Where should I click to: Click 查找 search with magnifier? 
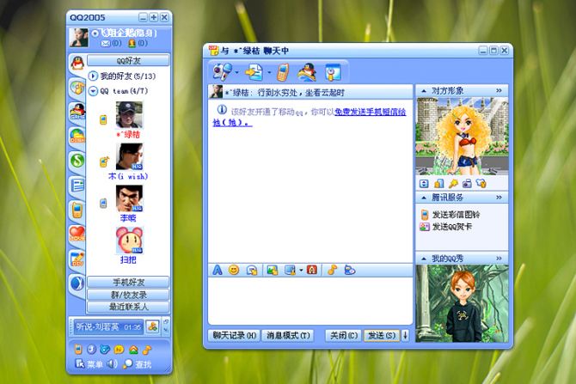coord(137,363)
